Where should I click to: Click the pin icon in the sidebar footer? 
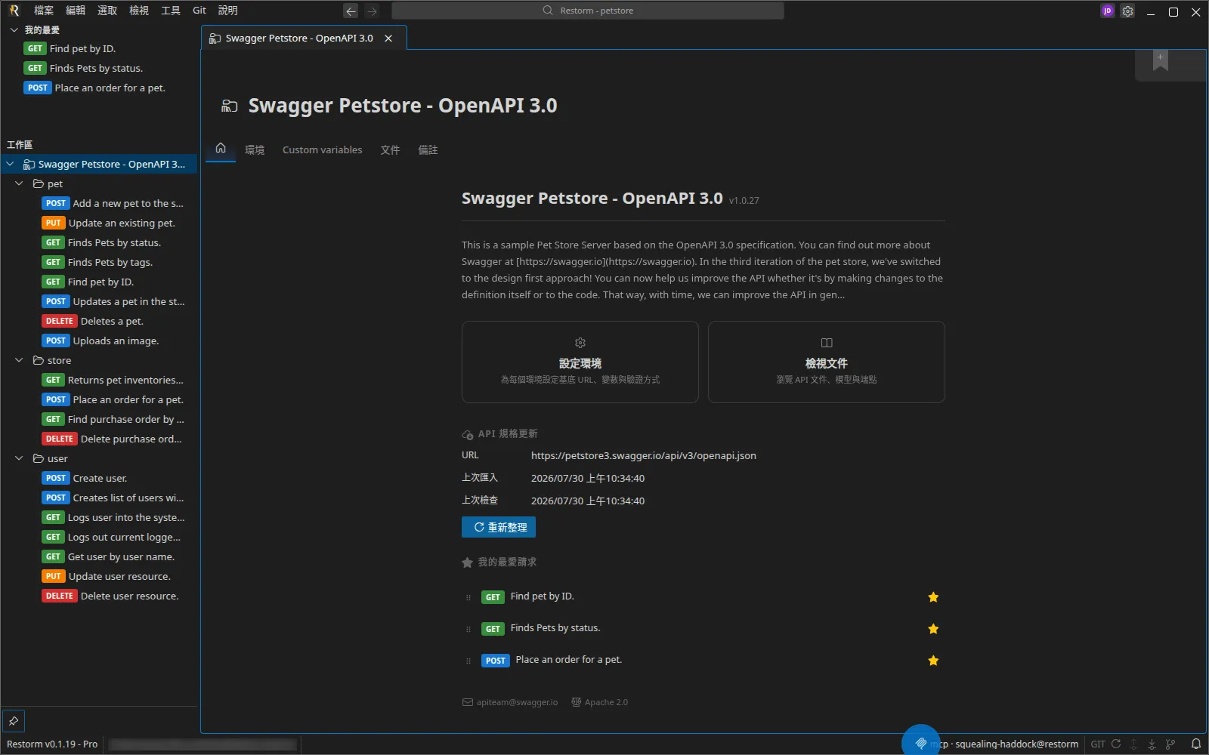[x=14, y=720]
